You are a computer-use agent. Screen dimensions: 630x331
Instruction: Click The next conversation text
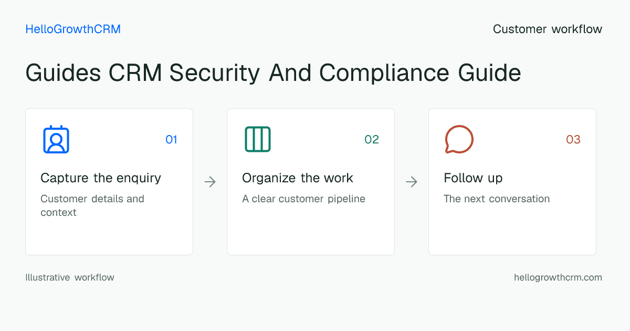pyautogui.click(x=497, y=199)
